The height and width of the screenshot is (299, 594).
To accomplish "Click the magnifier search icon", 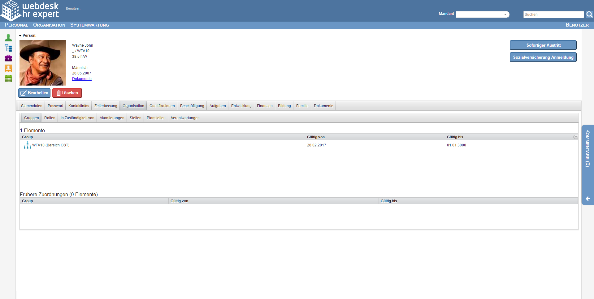I will click(589, 15).
